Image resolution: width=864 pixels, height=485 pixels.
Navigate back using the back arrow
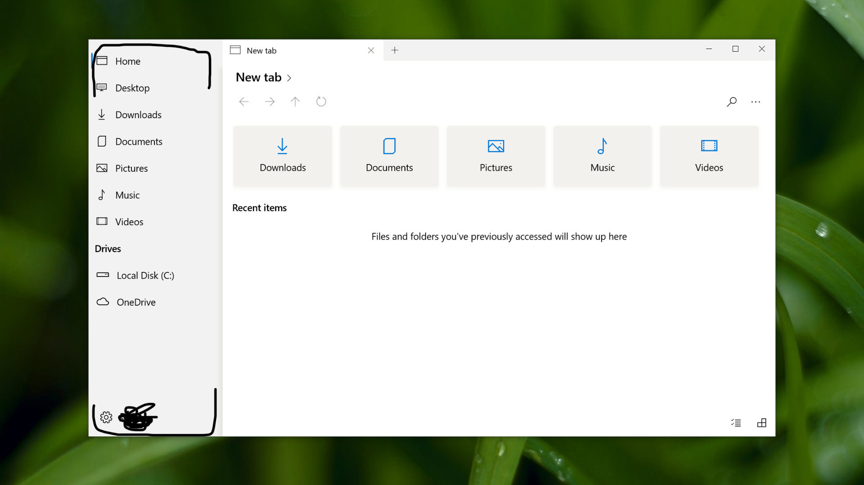pyautogui.click(x=243, y=102)
